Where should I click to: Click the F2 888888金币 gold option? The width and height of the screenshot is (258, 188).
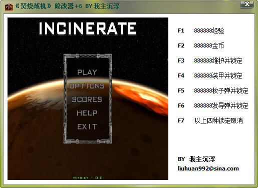tap(201, 45)
